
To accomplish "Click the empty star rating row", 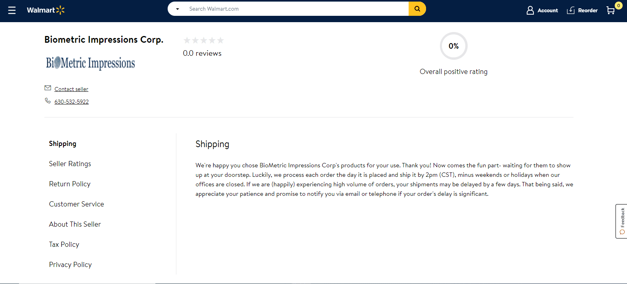I will pyautogui.click(x=204, y=40).
